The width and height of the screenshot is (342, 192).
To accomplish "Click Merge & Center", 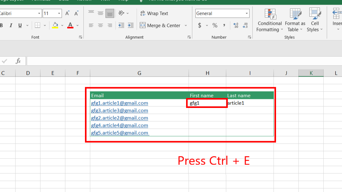I will (161, 25).
